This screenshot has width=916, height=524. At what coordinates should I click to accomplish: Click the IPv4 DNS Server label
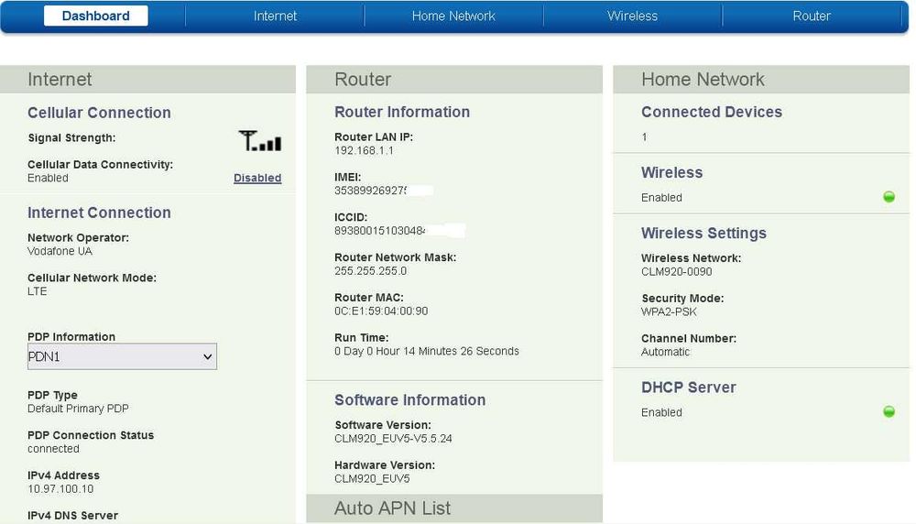[x=72, y=515]
